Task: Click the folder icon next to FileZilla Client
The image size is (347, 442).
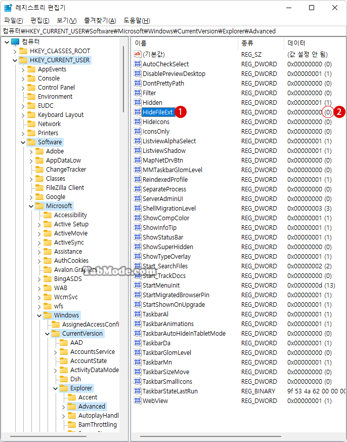Action: [x=39, y=188]
